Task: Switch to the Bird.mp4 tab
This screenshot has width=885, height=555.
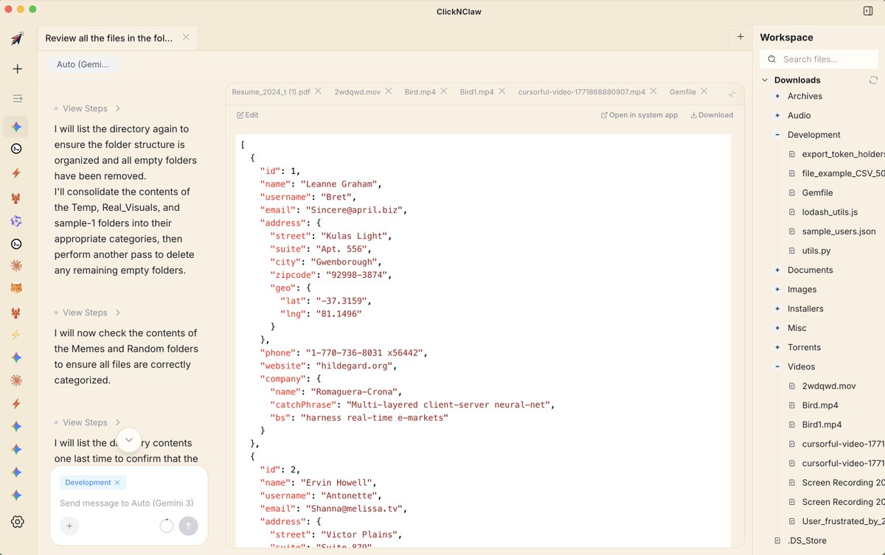Action: pyautogui.click(x=420, y=92)
